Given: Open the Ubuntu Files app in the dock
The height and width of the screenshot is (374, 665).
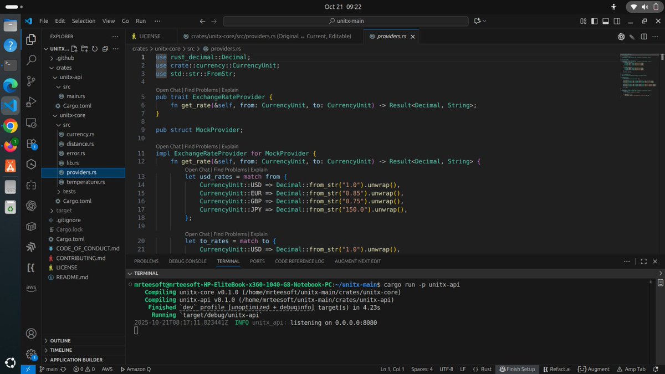Looking at the screenshot, I should point(11,25).
